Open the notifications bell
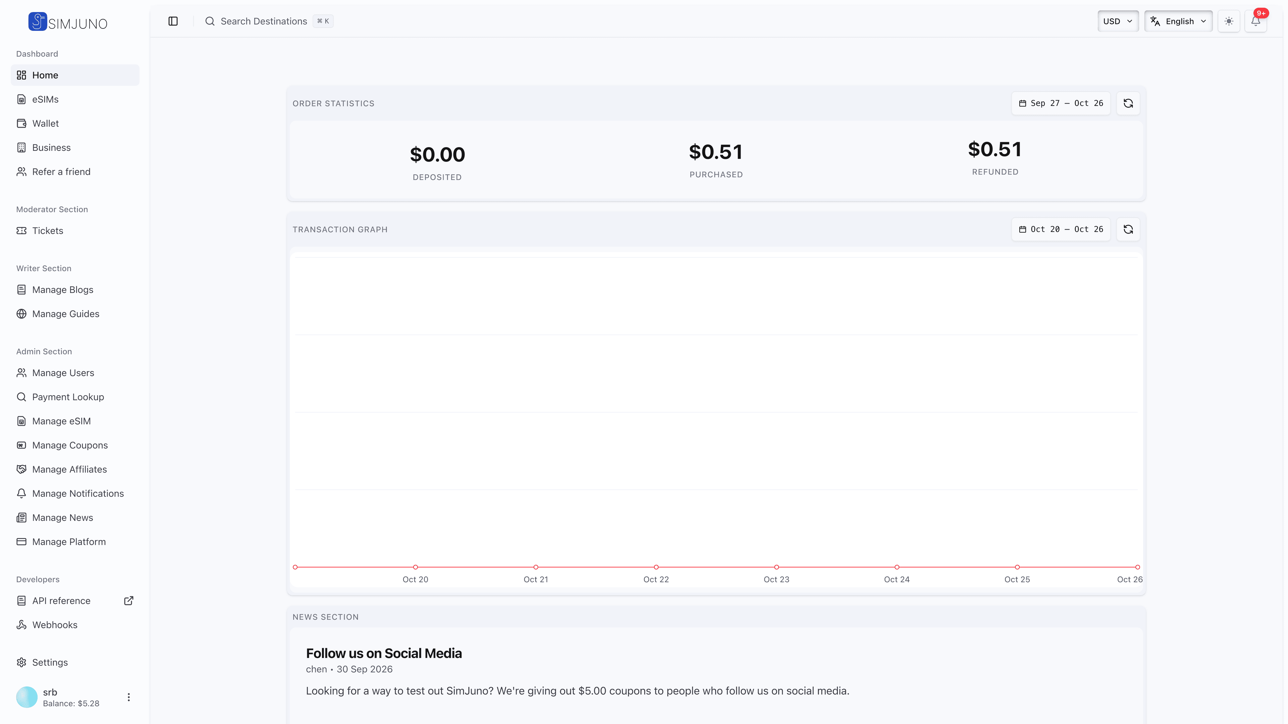Viewport: 1288px width, 724px height. (x=1255, y=21)
